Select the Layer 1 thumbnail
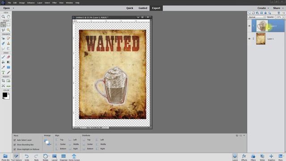286x161 pixels. [261, 38]
